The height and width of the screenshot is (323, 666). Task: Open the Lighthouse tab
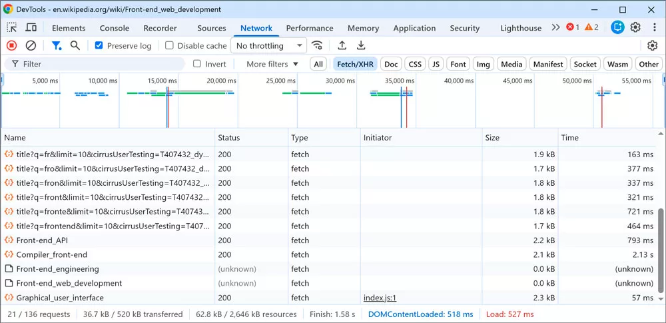tap(521, 28)
